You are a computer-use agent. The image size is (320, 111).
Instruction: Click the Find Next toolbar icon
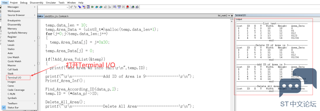tap(75, 7)
